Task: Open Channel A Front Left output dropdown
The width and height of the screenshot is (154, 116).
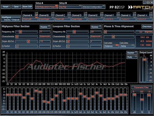Action: (x=30, y=19)
